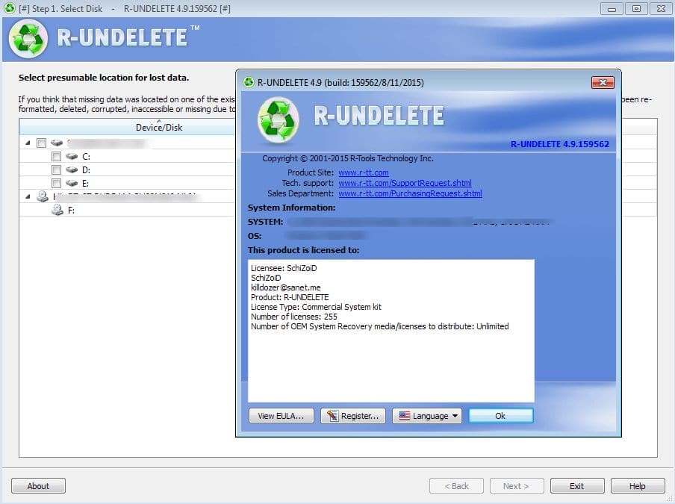Image resolution: width=675 pixels, height=504 pixels.
Task: Open the View EULA dialog
Action: (281, 416)
